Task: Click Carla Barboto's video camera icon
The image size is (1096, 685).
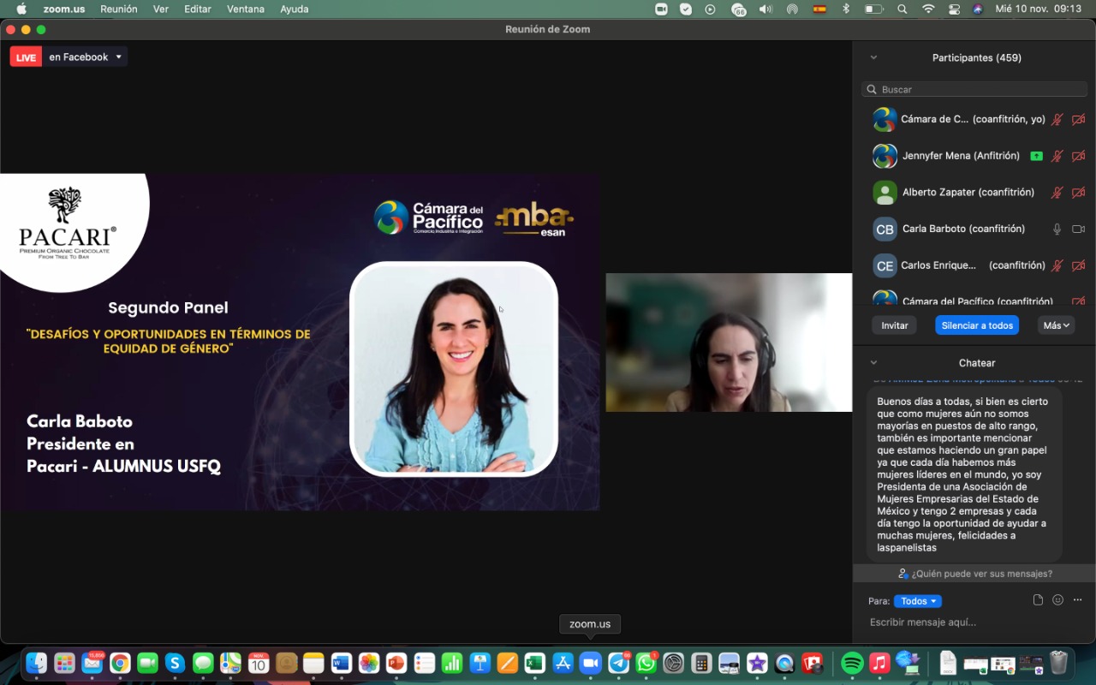Action: point(1079,229)
